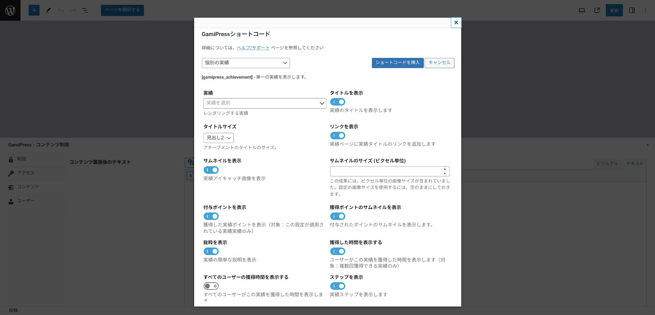
Task: Open the view page external link icon
Action: pos(597,10)
